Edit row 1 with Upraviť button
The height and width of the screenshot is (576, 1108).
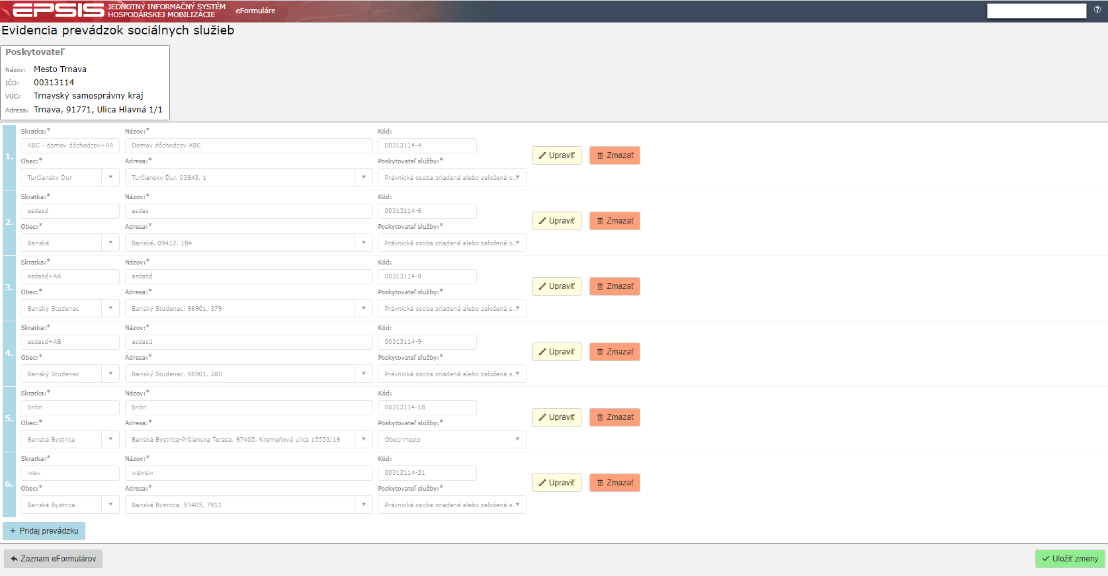pyautogui.click(x=556, y=155)
